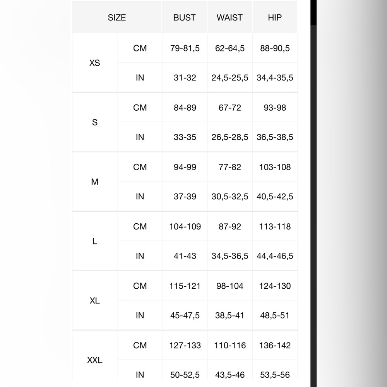
Task: Click L bust IN value 41-43
Action: [x=185, y=256]
